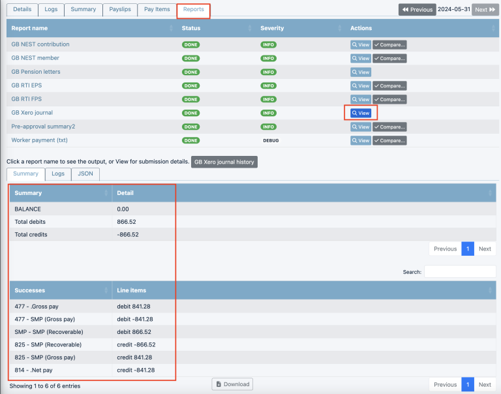501x394 pixels.
Task: Open the JSON sub-tab
Action: (x=85, y=174)
